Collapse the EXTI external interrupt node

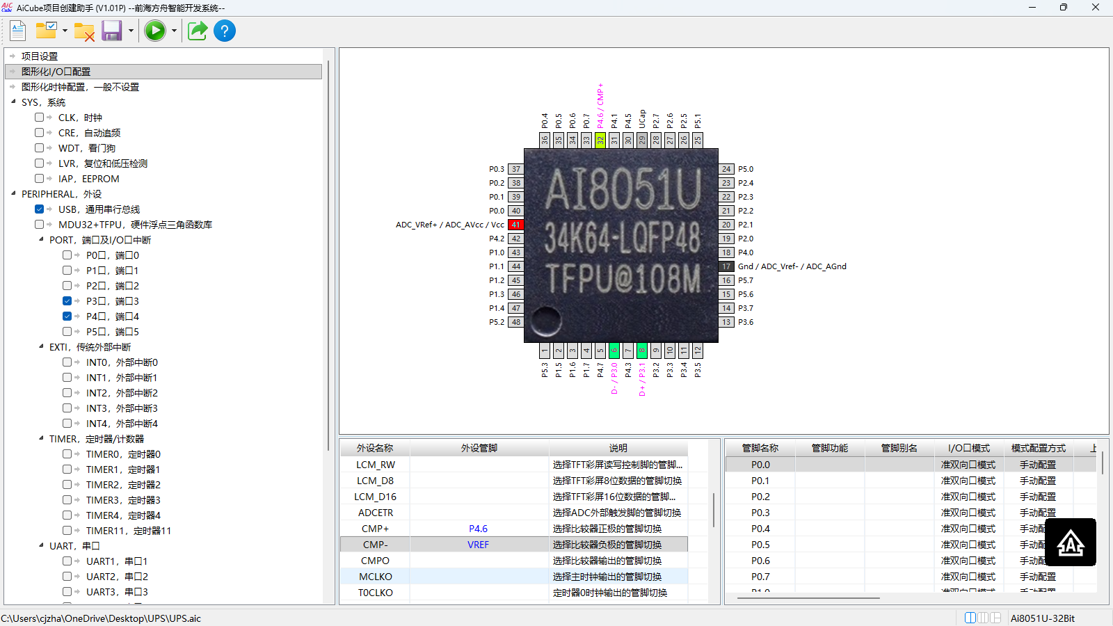point(41,347)
